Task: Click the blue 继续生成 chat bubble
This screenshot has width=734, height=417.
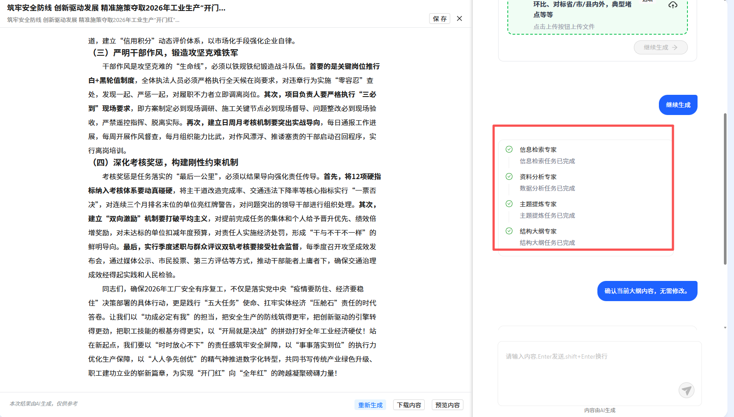Action: point(678,105)
